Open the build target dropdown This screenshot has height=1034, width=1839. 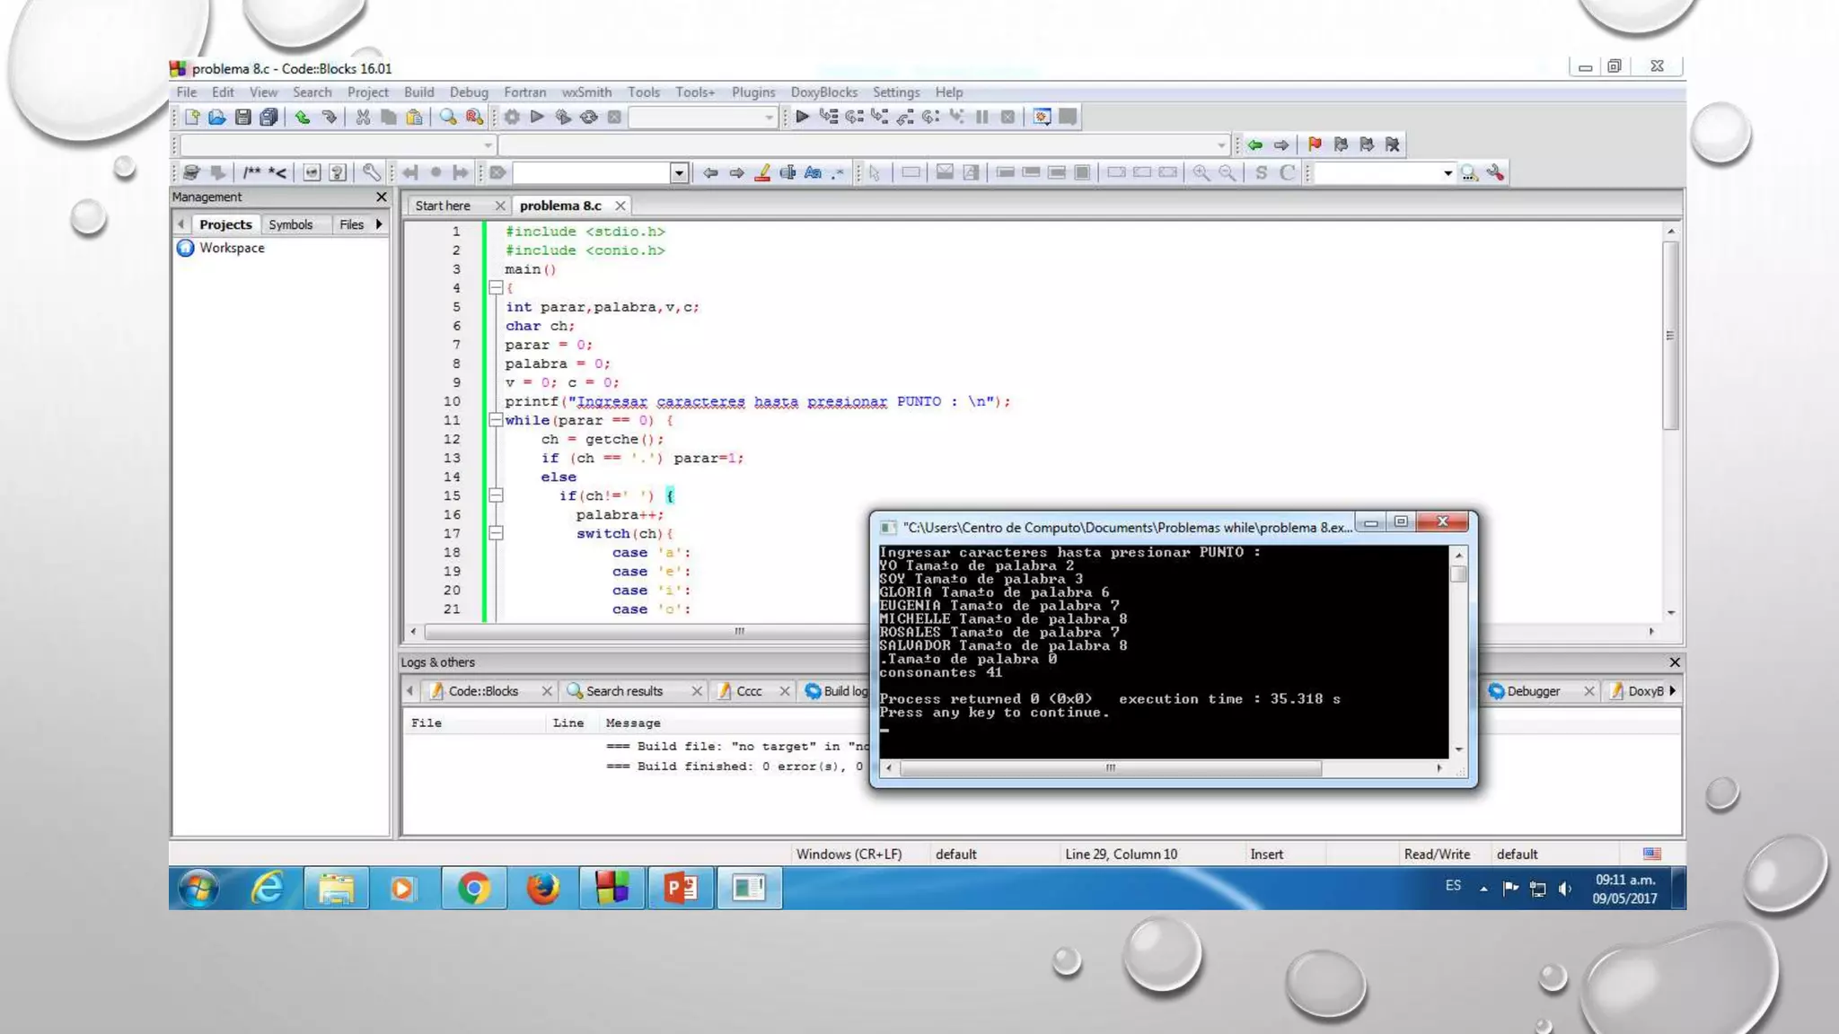pyautogui.click(x=769, y=118)
